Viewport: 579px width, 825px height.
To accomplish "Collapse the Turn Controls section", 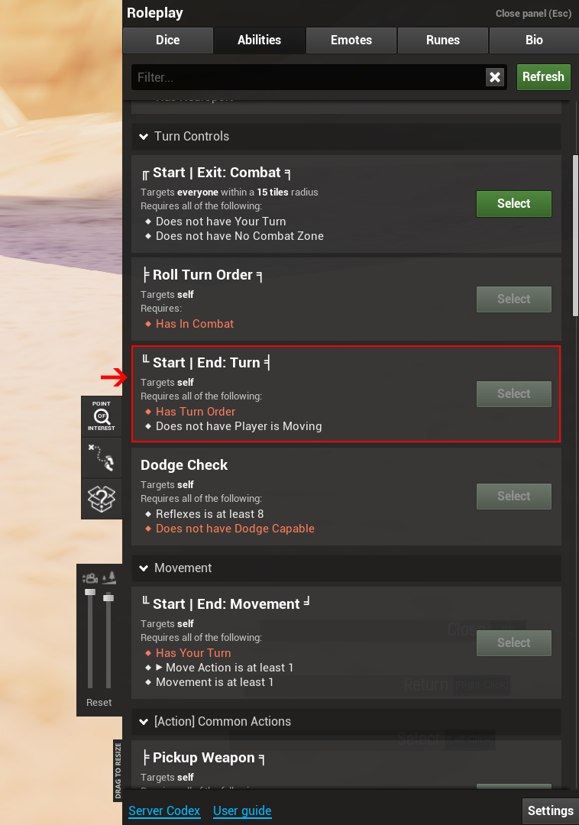I will point(144,137).
